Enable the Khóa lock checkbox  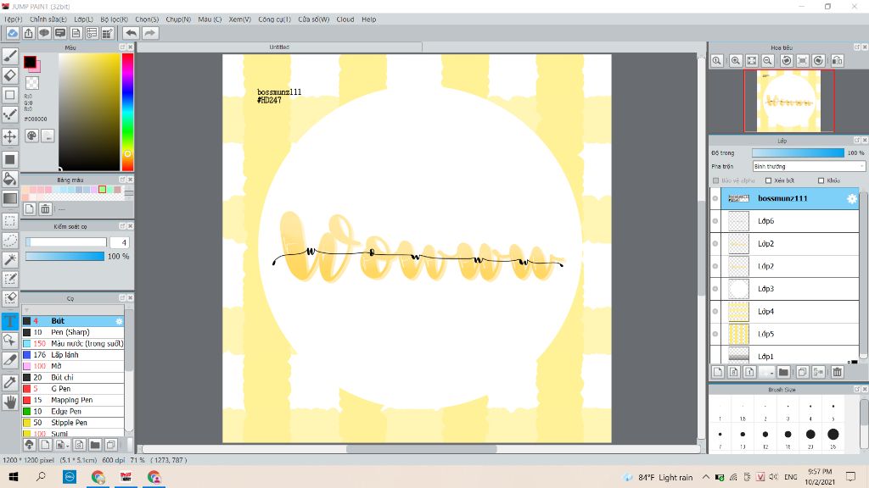pos(821,180)
